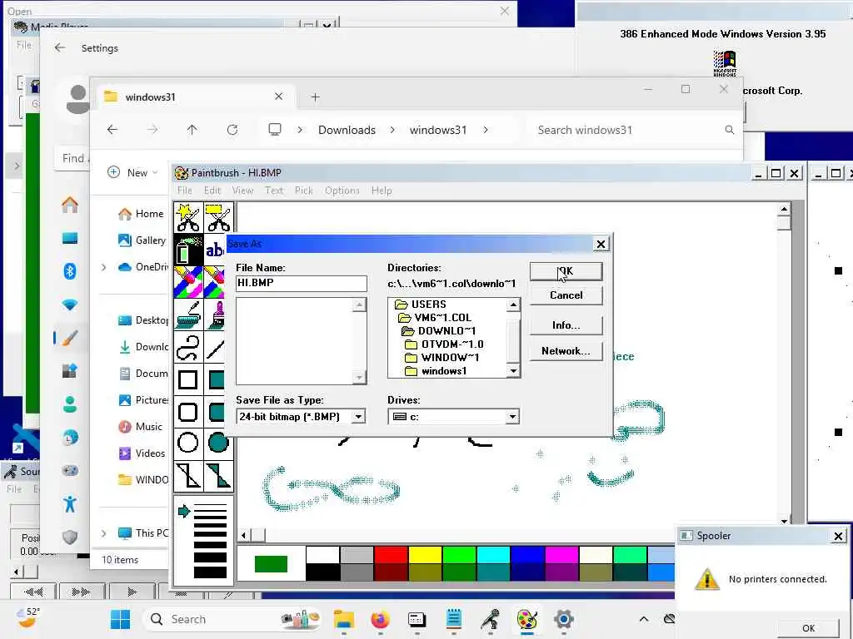Close the Save As dialog
The height and width of the screenshot is (639, 853).
[601, 244]
